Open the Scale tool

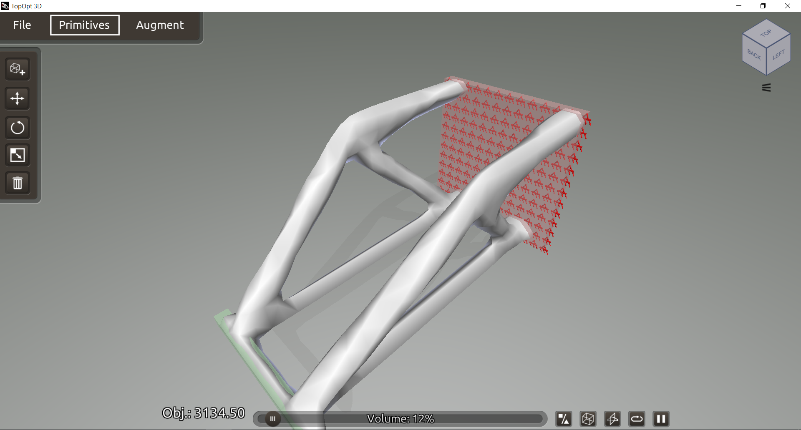[x=17, y=155]
